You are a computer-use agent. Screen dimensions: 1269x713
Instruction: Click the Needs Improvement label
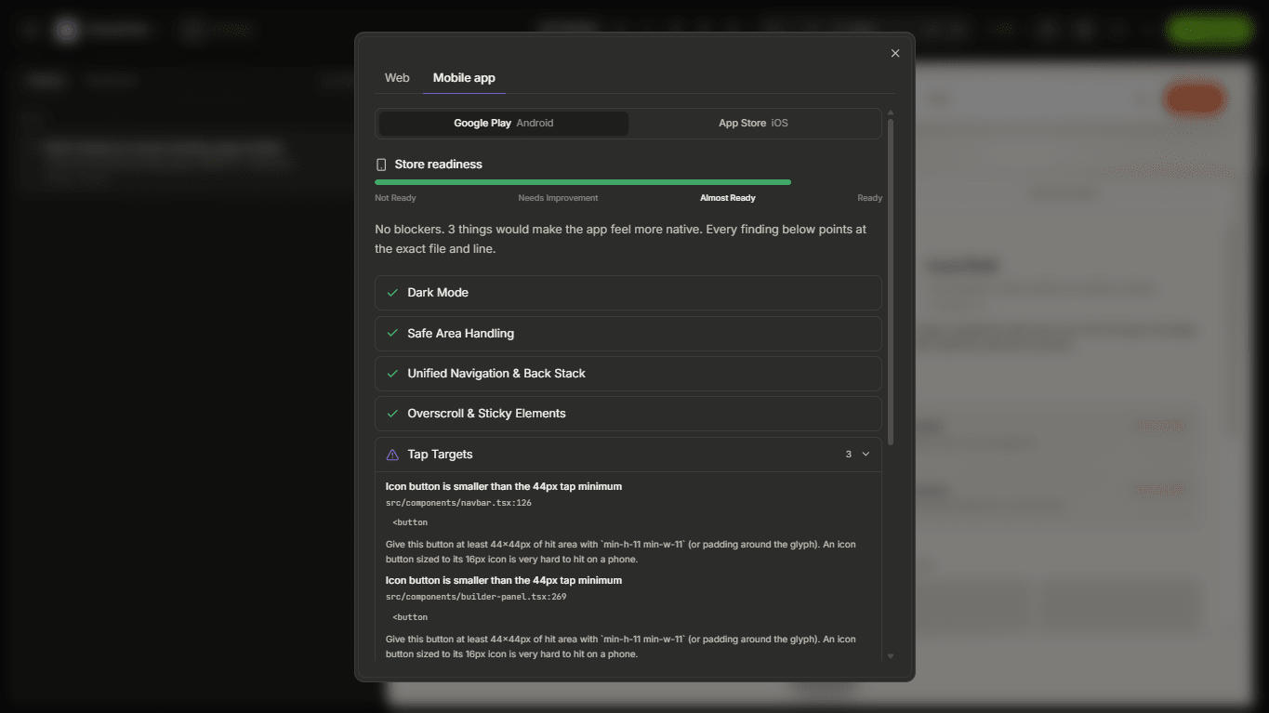[558, 198]
